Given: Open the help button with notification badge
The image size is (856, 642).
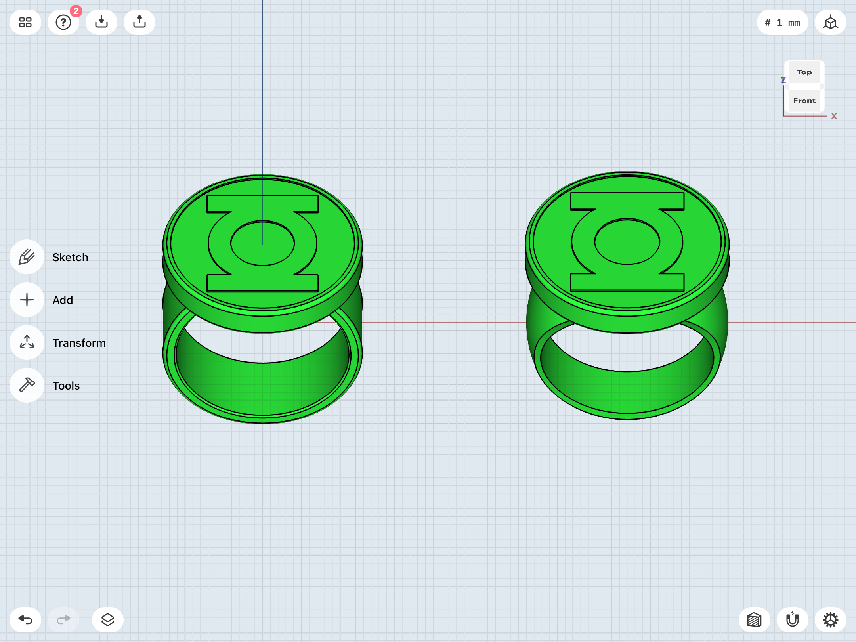Looking at the screenshot, I should click(x=63, y=22).
